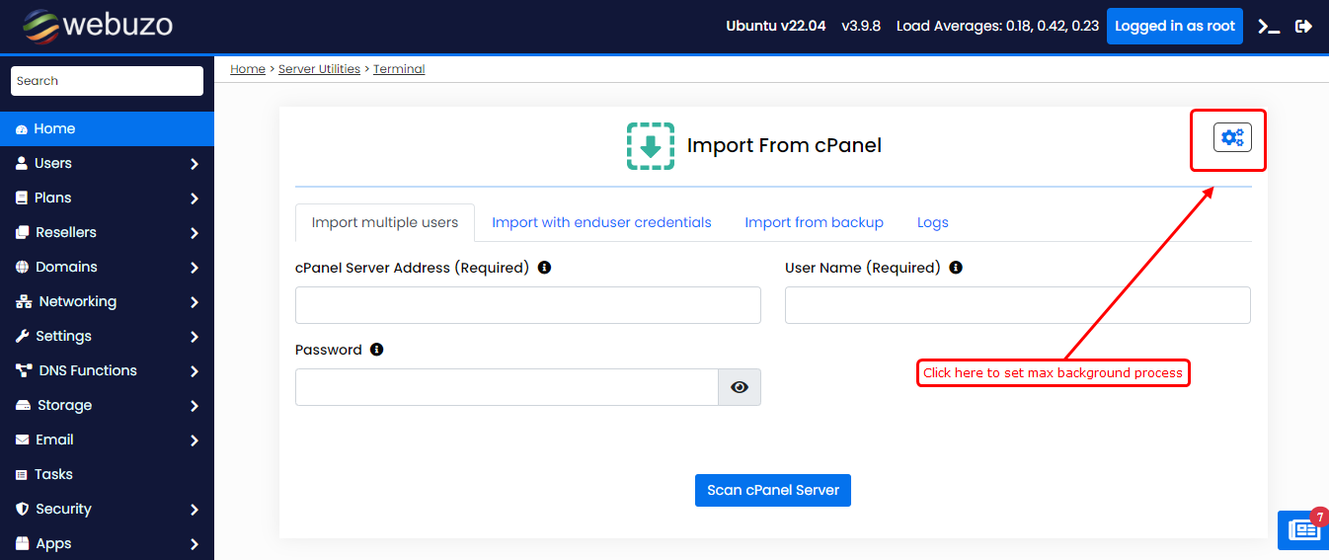Open the max background process settings gear
The image size is (1329, 560).
[x=1232, y=137]
